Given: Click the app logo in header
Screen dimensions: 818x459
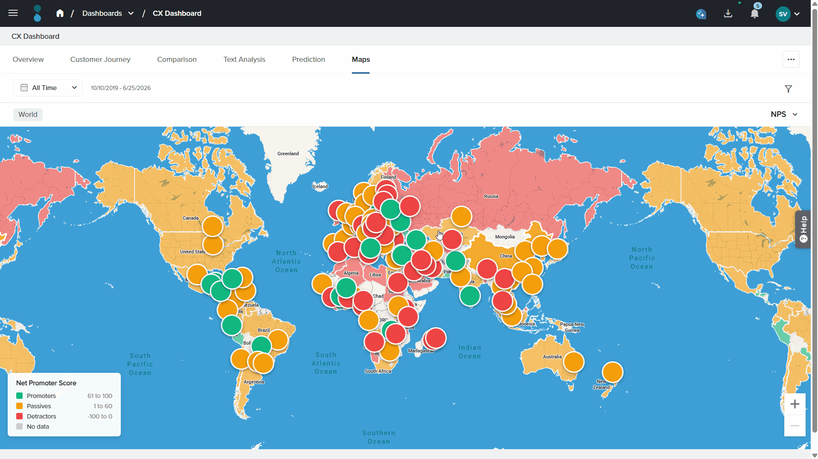Looking at the screenshot, I should click(38, 13).
